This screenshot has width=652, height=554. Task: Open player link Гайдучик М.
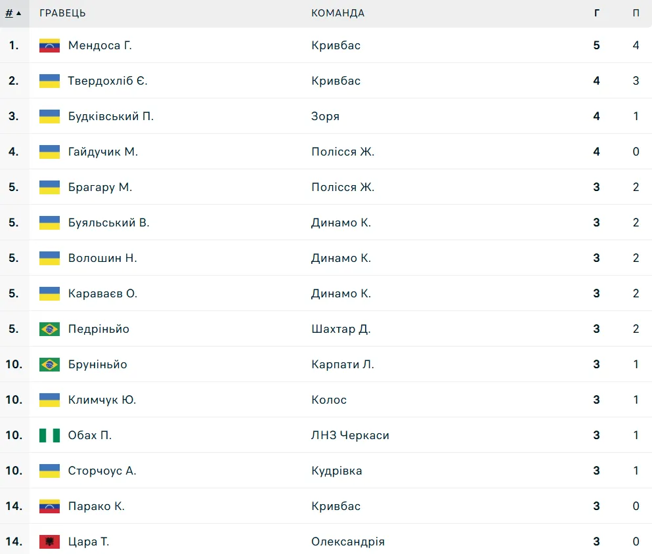(x=102, y=152)
